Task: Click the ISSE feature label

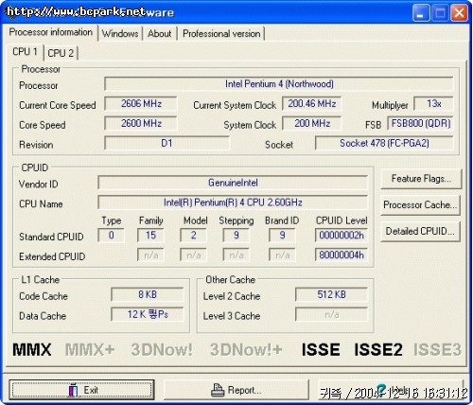Action: 321,349
